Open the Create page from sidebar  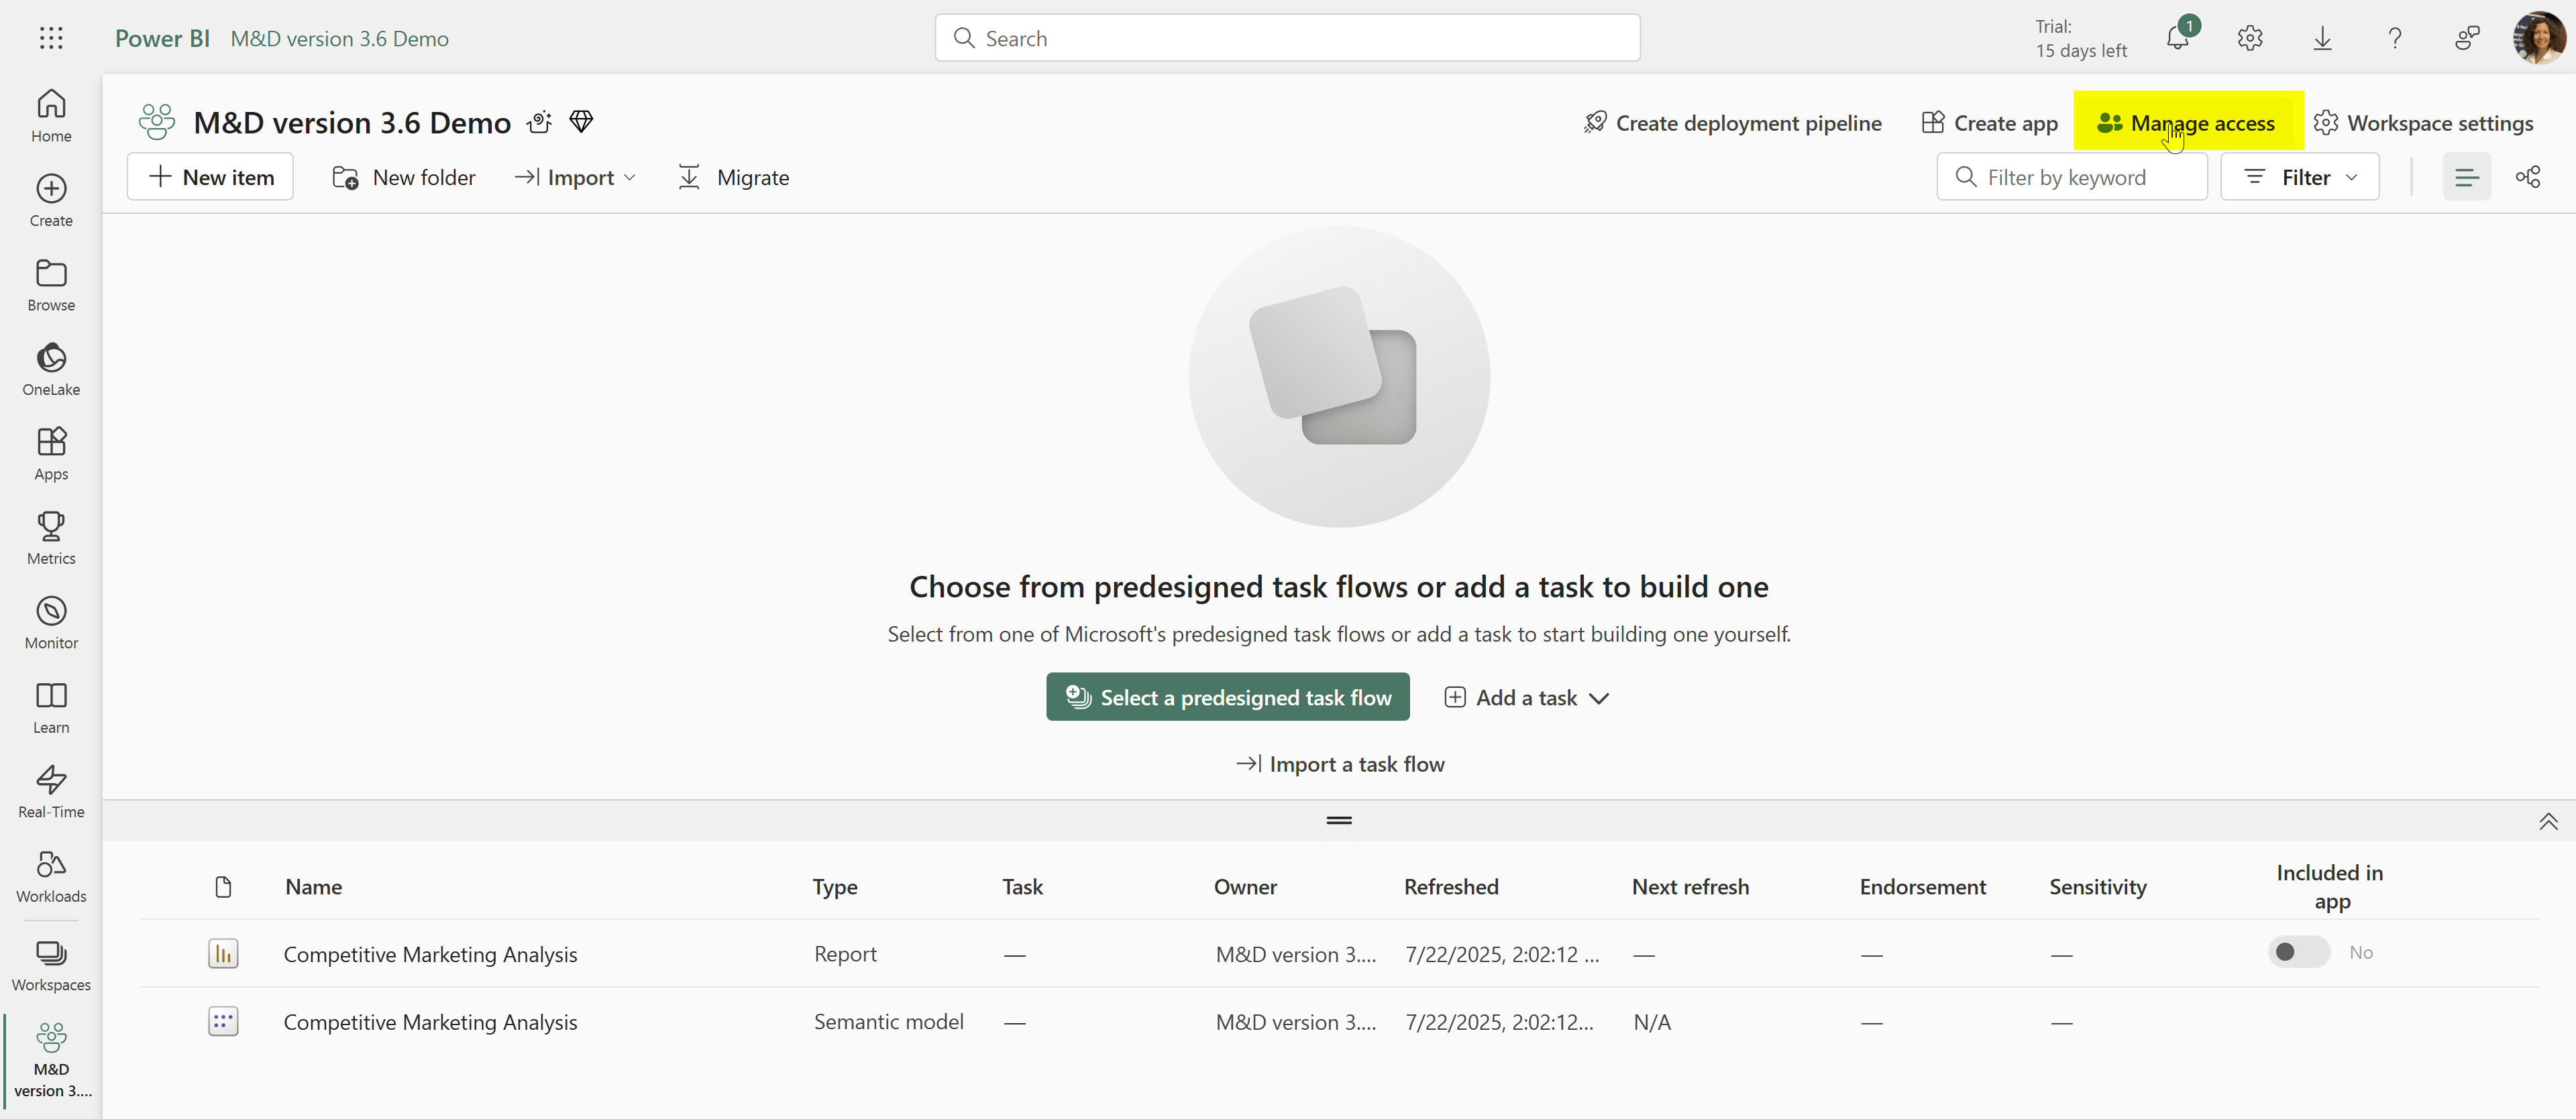[x=51, y=201]
